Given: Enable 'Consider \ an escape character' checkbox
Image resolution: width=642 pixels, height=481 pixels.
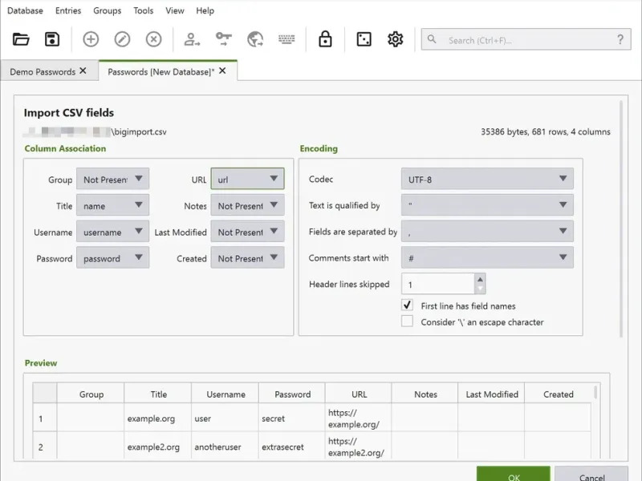Looking at the screenshot, I should [408, 321].
